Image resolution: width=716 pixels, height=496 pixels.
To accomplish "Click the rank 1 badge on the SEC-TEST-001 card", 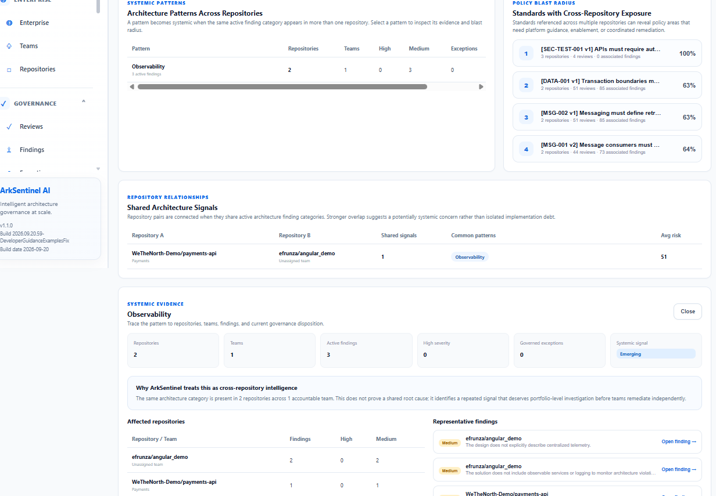I will point(526,53).
